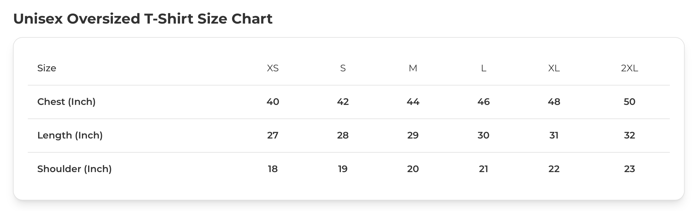Select shoulder value 20 for size M
The width and height of the screenshot is (700, 211).
[x=413, y=169]
